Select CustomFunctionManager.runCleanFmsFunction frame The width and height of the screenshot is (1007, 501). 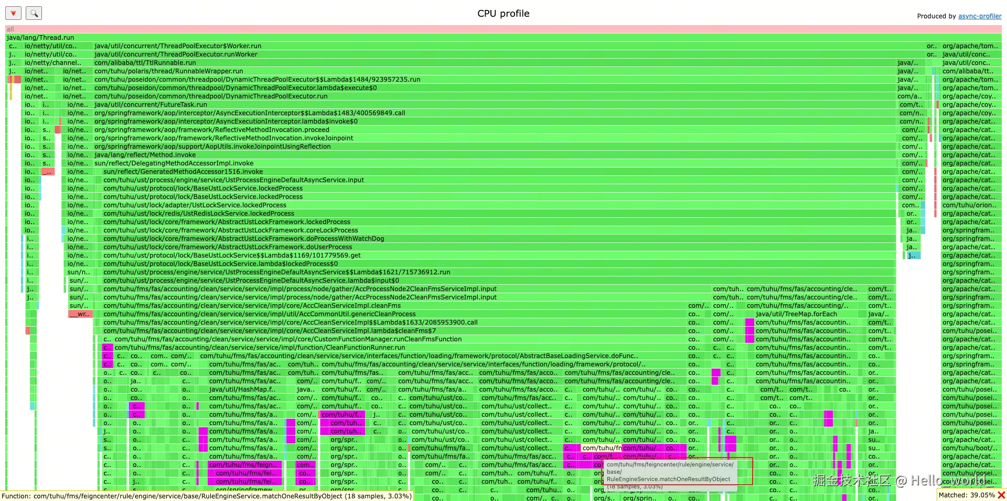click(400, 339)
